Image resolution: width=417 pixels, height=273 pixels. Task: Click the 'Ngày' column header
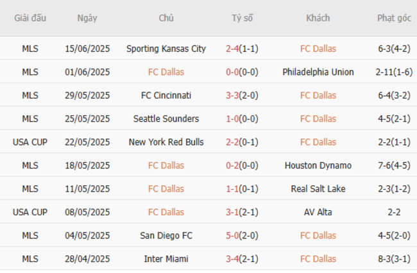click(x=87, y=18)
